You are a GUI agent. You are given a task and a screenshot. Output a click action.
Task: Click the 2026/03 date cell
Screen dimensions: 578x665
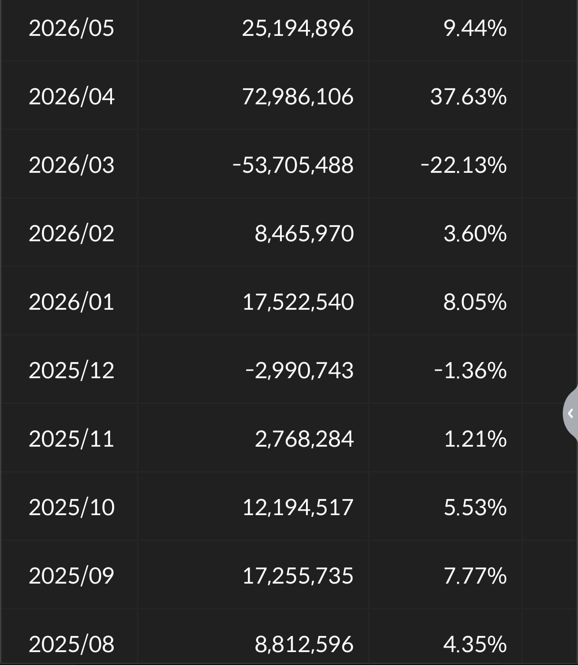pos(71,165)
